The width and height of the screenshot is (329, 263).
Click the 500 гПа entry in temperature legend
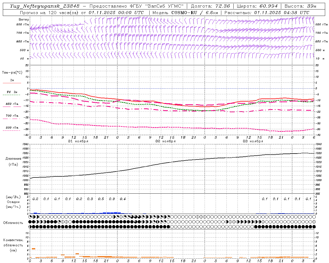[12, 128]
